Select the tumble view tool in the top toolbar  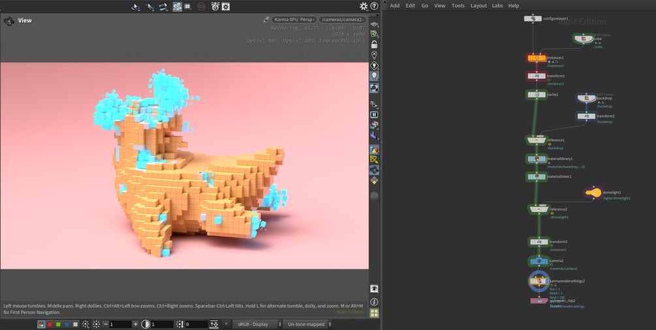tap(136, 7)
